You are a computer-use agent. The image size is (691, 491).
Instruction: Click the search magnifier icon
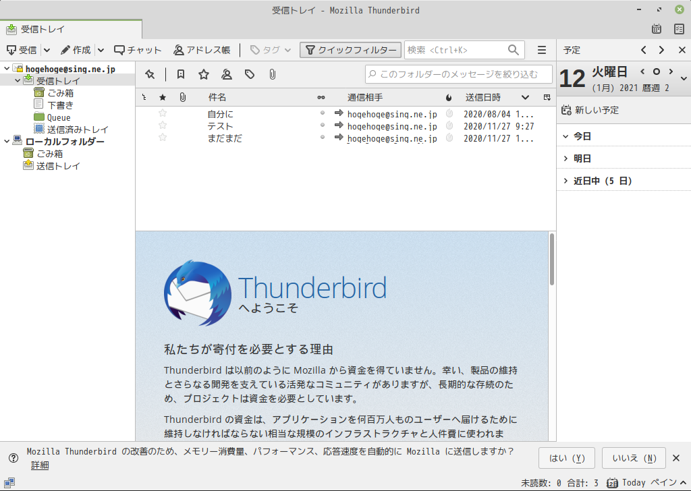click(x=514, y=50)
